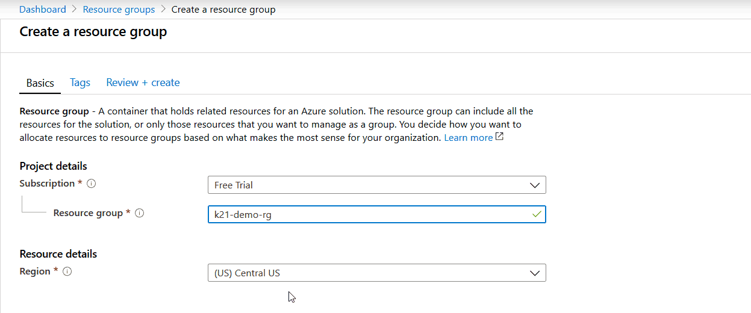Click the Project details heading
The height and width of the screenshot is (313, 751).
pos(53,166)
